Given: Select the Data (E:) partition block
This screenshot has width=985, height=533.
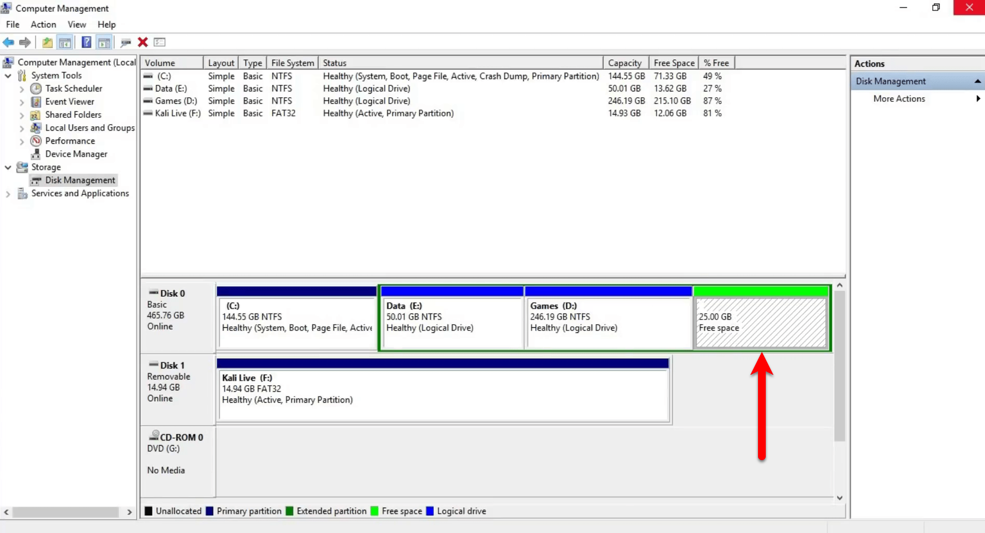Looking at the screenshot, I should point(452,318).
